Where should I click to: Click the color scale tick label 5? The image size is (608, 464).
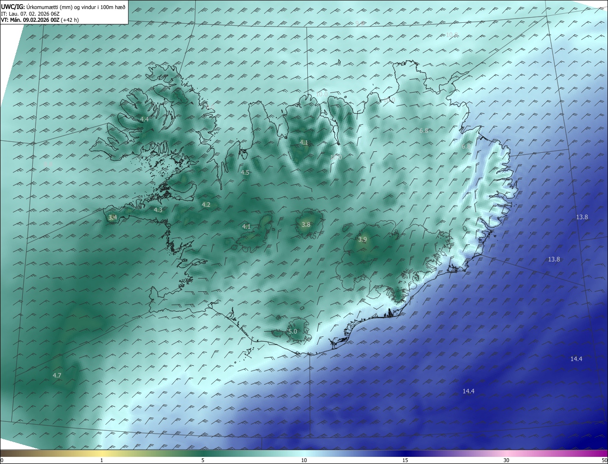(203, 460)
